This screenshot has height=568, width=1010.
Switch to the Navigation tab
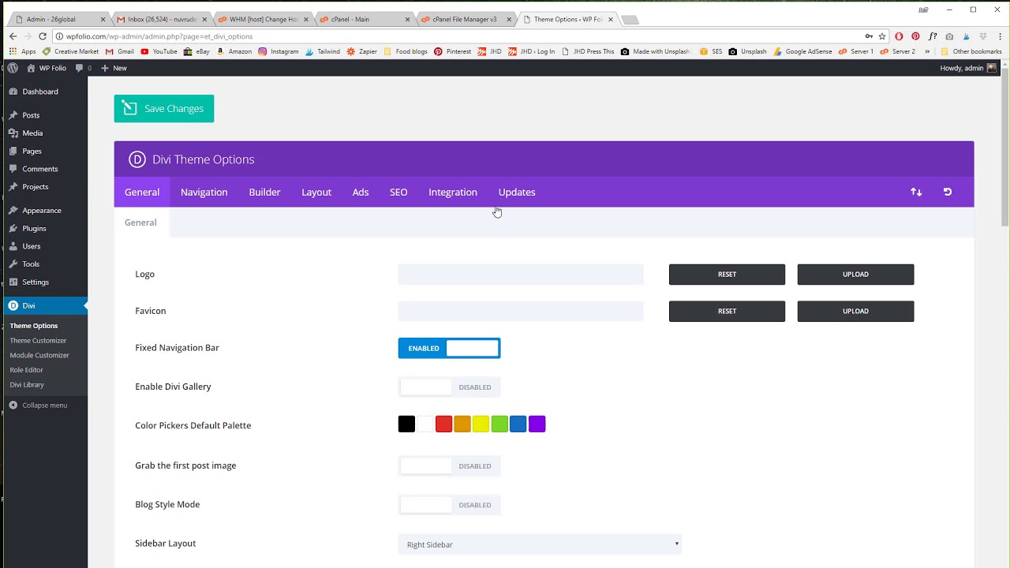coord(204,192)
